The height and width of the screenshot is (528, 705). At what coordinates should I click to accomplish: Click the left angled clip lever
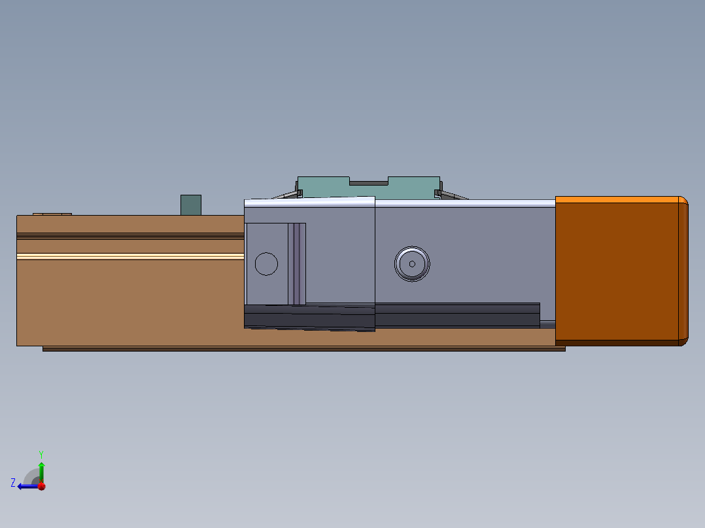[x=286, y=195]
